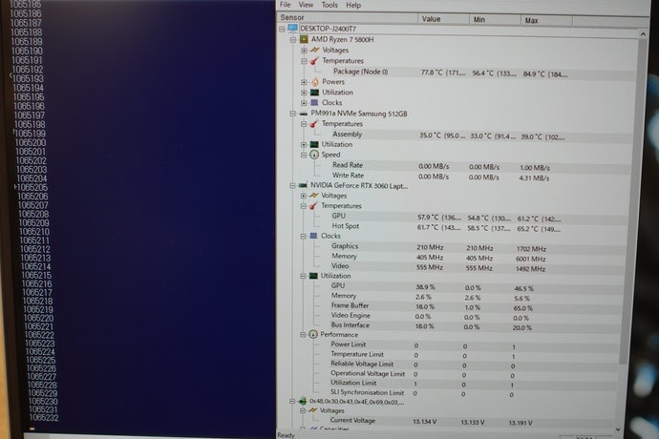The image size is (659, 439).
Task: Click the Sensor column header
Action: tap(347, 17)
